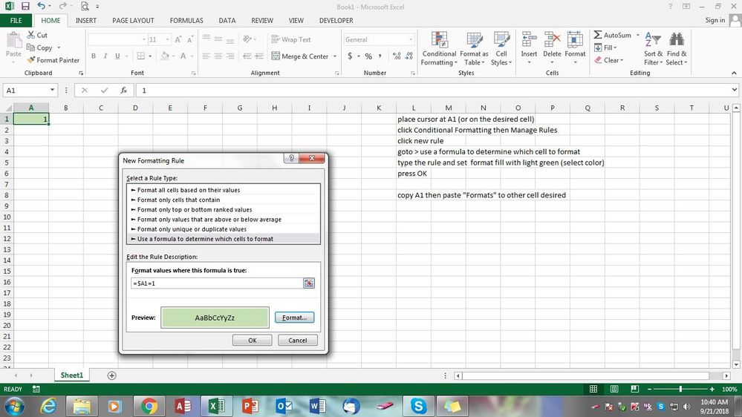Open Excel from the Windows taskbar
This screenshot has width=742, height=417.
click(216, 406)
